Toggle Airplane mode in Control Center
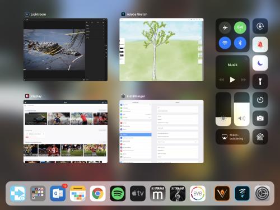This screenshot has width=280, height=210. click(x=225, y=27)
